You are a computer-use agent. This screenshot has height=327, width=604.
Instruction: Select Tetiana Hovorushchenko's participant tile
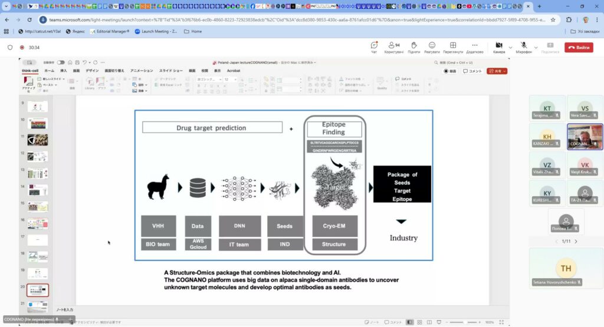(566, 268)
